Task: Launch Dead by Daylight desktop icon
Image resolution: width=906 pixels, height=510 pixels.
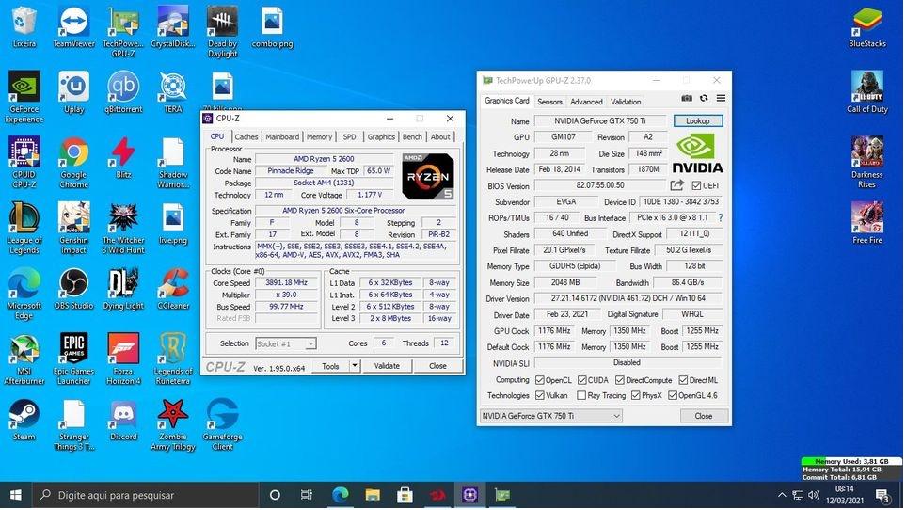Action: coord(222,32)
